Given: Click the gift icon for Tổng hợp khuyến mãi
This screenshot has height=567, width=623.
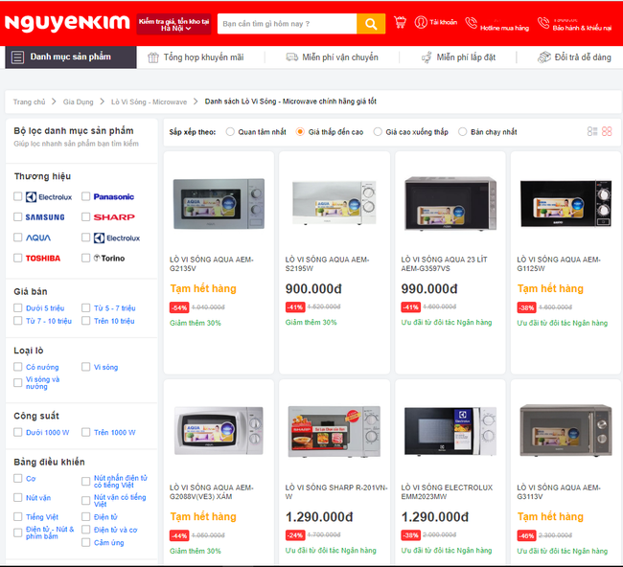Looking at the screenshot, I should (153, 57).
